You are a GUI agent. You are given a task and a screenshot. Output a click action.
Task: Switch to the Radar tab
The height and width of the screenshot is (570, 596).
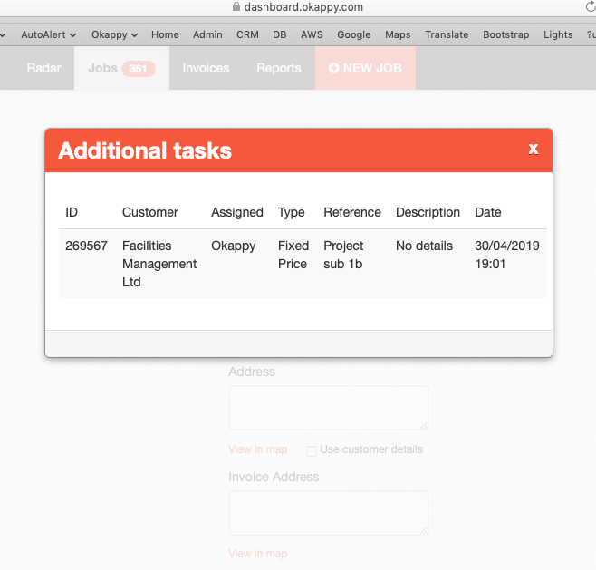point(43,68)
